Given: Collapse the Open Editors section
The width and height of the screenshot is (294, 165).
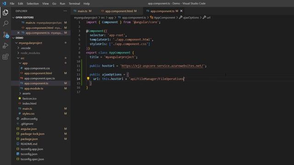Looking at the screenshot, I should click(13, 17).
